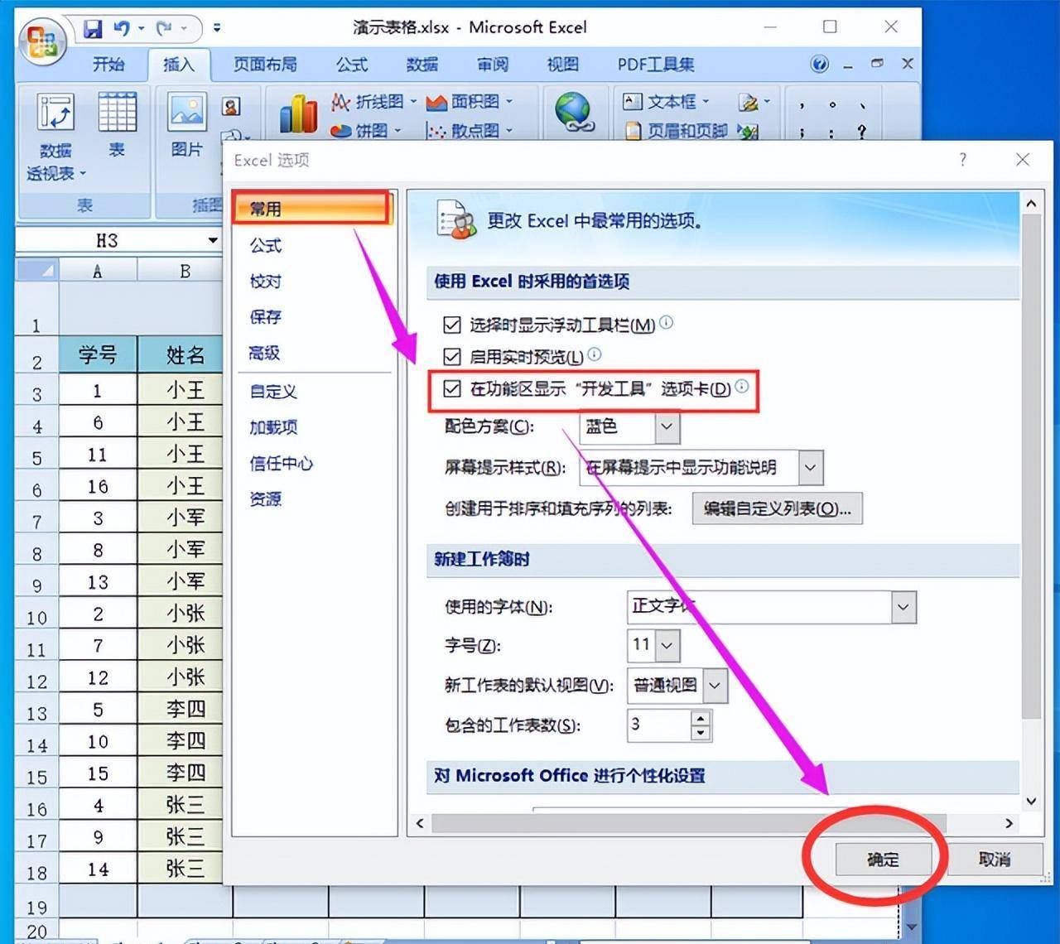This screenshot has width=1060, height=944.
Task: Click the Column chart icon in ribbon
Action: pyautogui.click(x=298, y=113)
